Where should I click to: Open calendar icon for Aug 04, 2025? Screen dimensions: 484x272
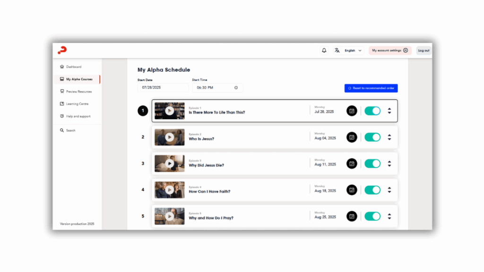click(x=352, y=137)
